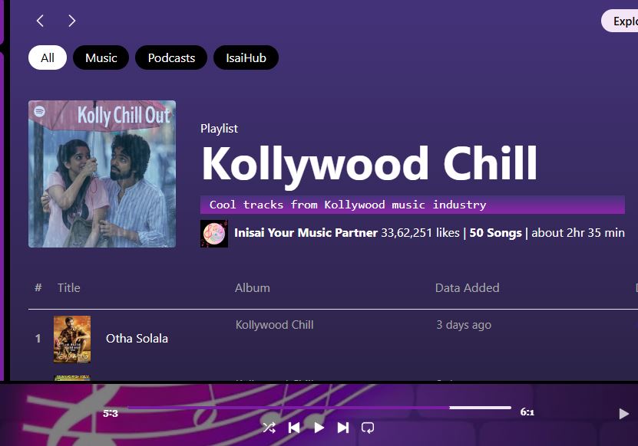The width and height of the screenshot is (638, 446).
Task: Switch to the Music filter
Action: coord(101,57)
